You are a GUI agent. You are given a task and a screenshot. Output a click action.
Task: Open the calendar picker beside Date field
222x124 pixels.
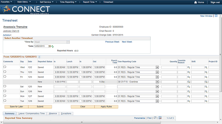[x=50, y=46]
